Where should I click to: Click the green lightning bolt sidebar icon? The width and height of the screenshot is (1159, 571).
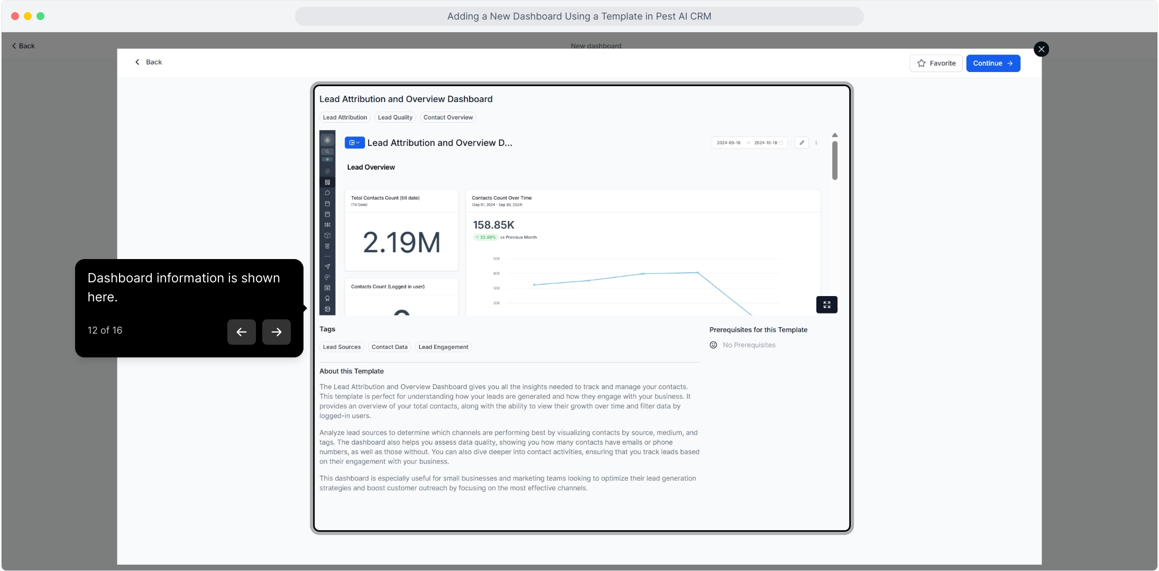[x=327, y=160]
